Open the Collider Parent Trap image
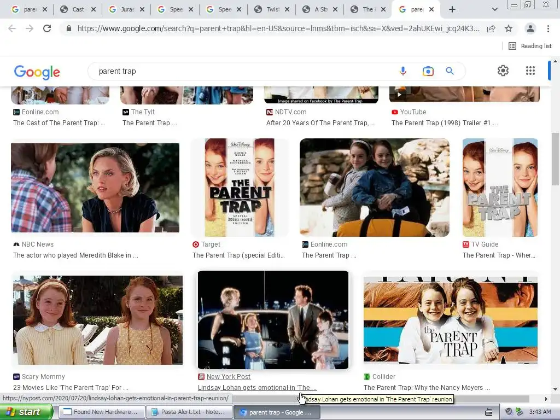560x420 pixels. (451, 320)
